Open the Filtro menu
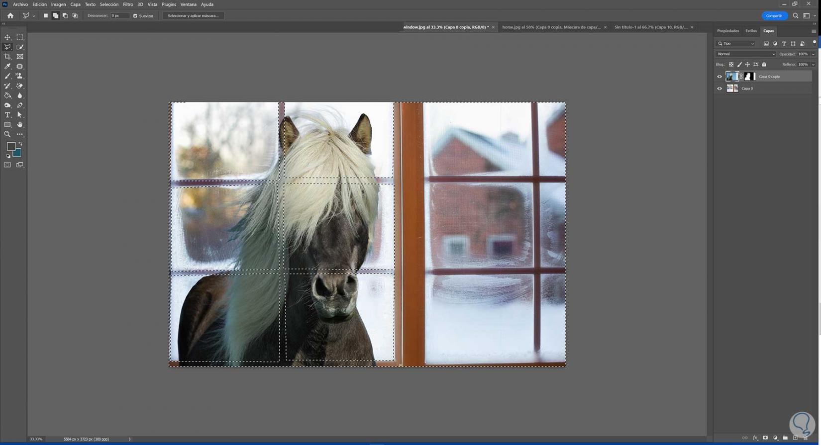This screenshot has width=821, height=445. click(128, 4)
